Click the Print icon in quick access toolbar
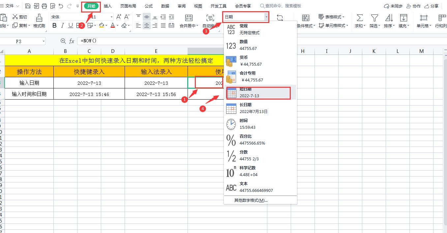The width and height of the screenshot is (447, 233). point(44,6)
